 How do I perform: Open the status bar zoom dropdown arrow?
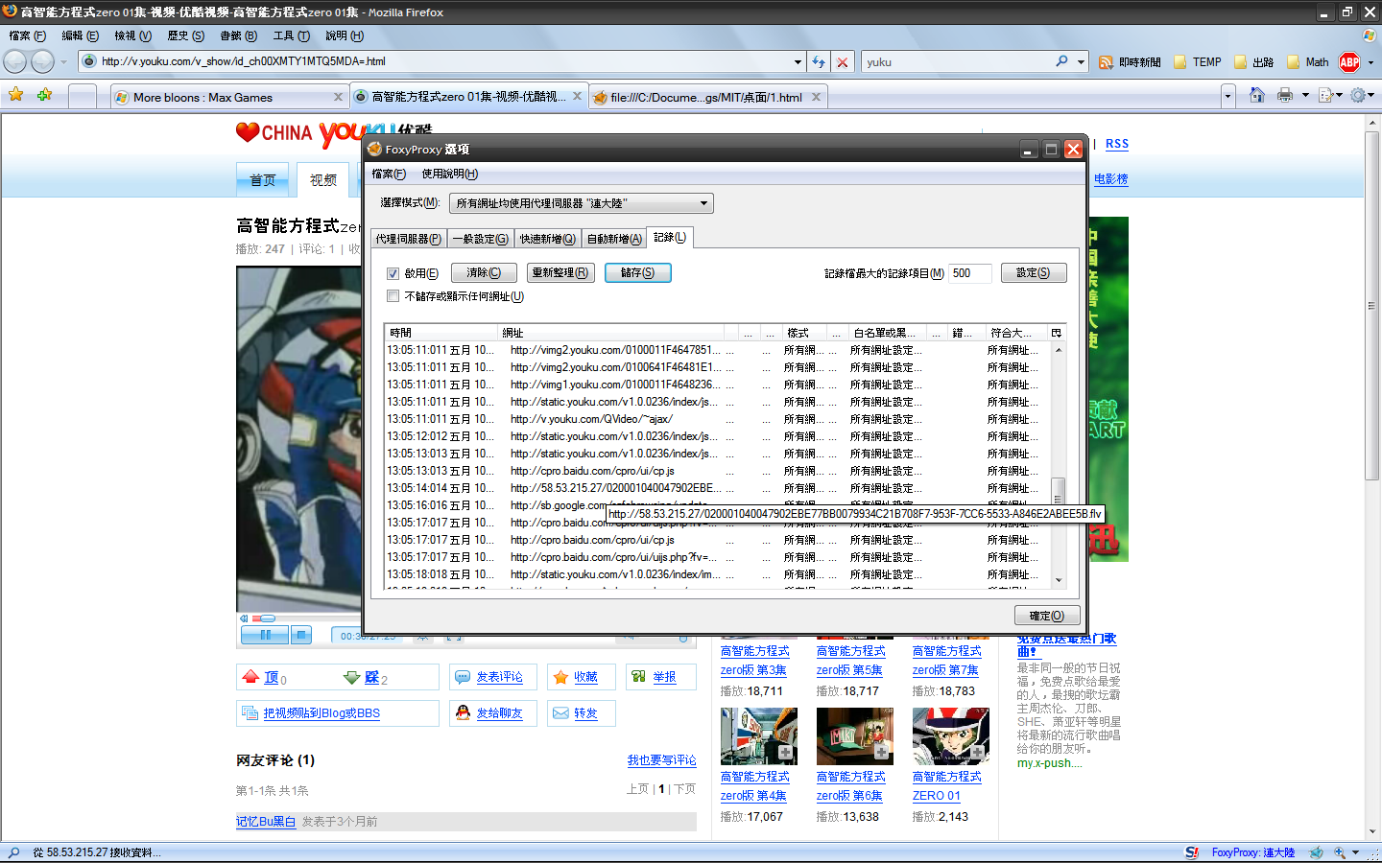click(x=1355, y=852)
